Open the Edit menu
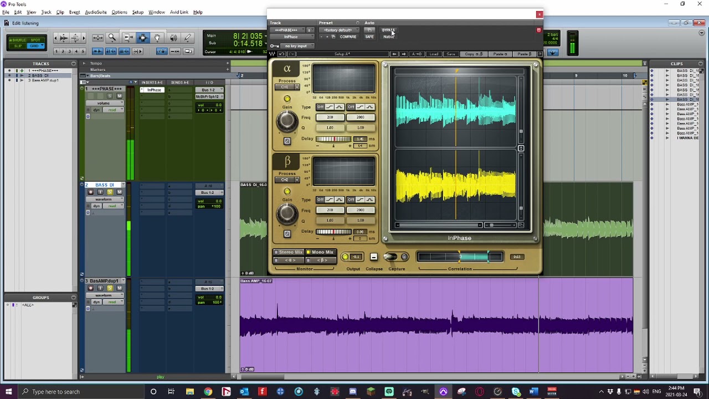 click(x=18, y=12)
